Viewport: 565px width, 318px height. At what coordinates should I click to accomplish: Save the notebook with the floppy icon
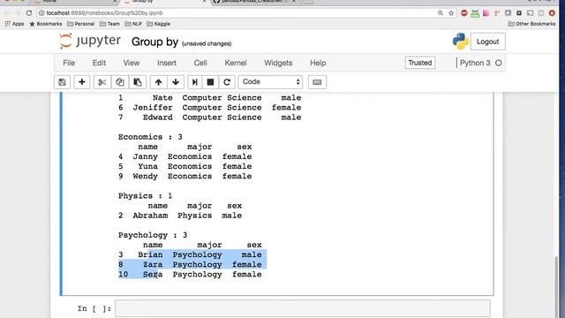[62, 82]
